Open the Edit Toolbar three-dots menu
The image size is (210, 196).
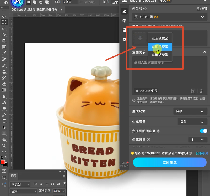[x=4, y=152]
